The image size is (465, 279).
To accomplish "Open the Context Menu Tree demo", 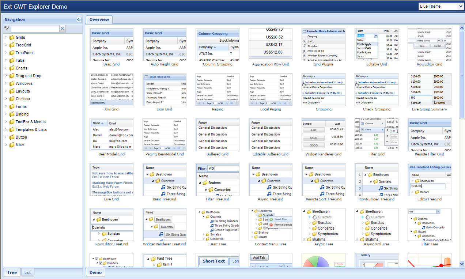I will (x=271, y=225).
